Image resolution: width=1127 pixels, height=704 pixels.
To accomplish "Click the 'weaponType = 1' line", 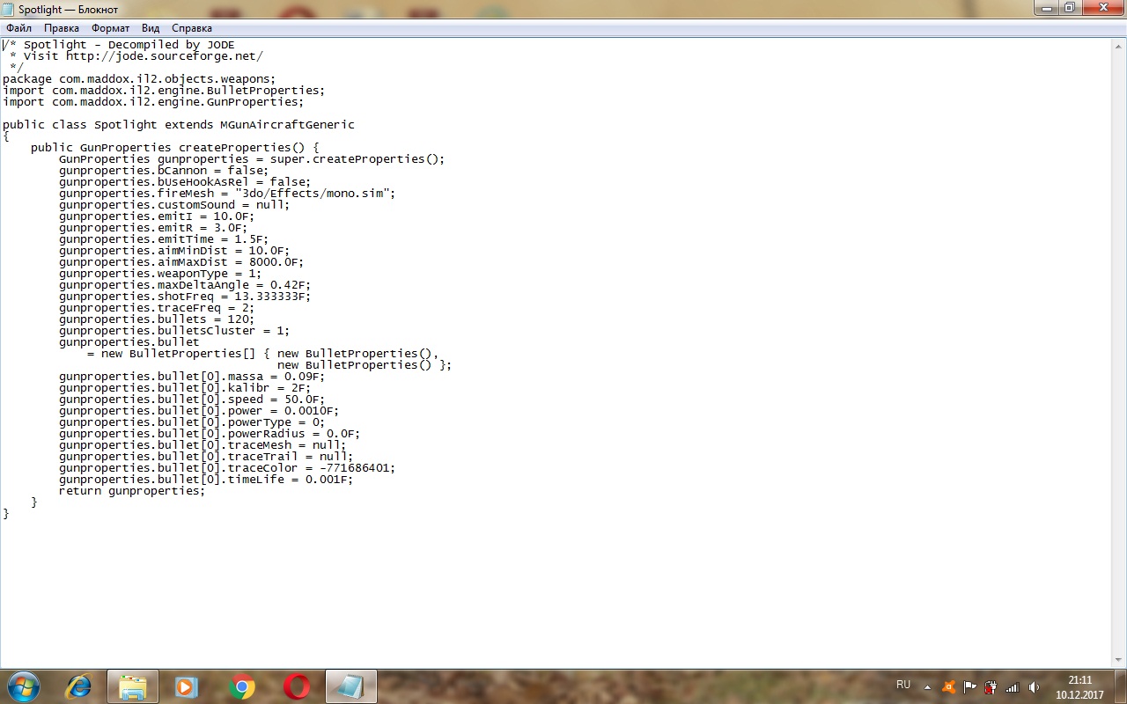I will [x=160, y=273].
